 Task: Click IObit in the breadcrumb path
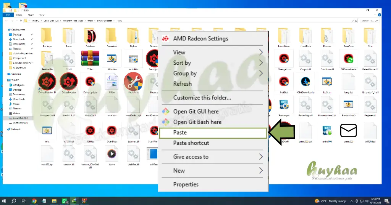click(90, 21)
